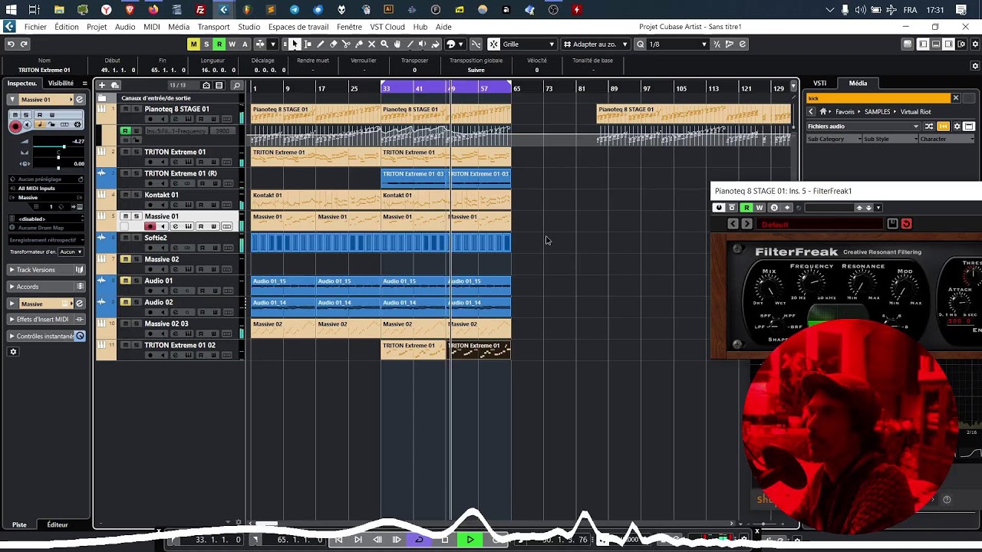Switch to the Visibilité tab

[x=61, y=83]
